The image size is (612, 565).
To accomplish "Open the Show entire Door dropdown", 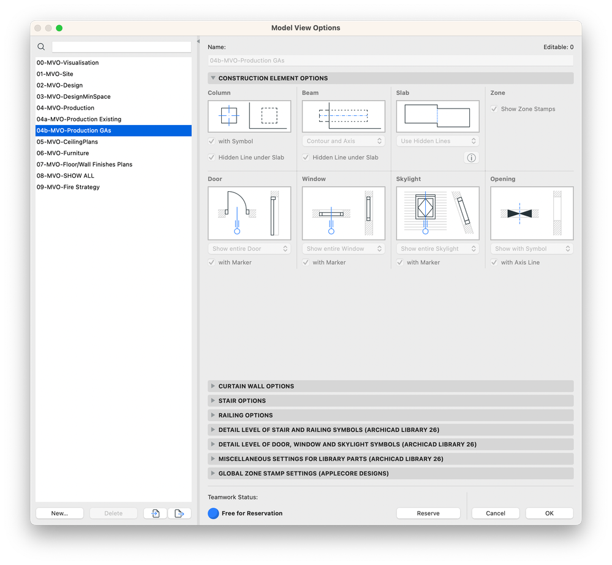I will [x=249, y=249].
